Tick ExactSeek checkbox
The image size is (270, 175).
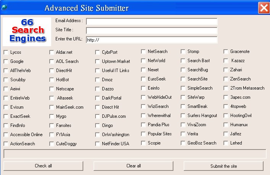(x=6, y=116)
